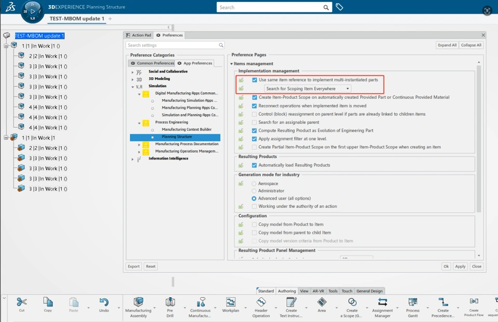Screen dimensions: 498x322
Task: Collapse the Simulation category
Action: [x=132, y=87]
